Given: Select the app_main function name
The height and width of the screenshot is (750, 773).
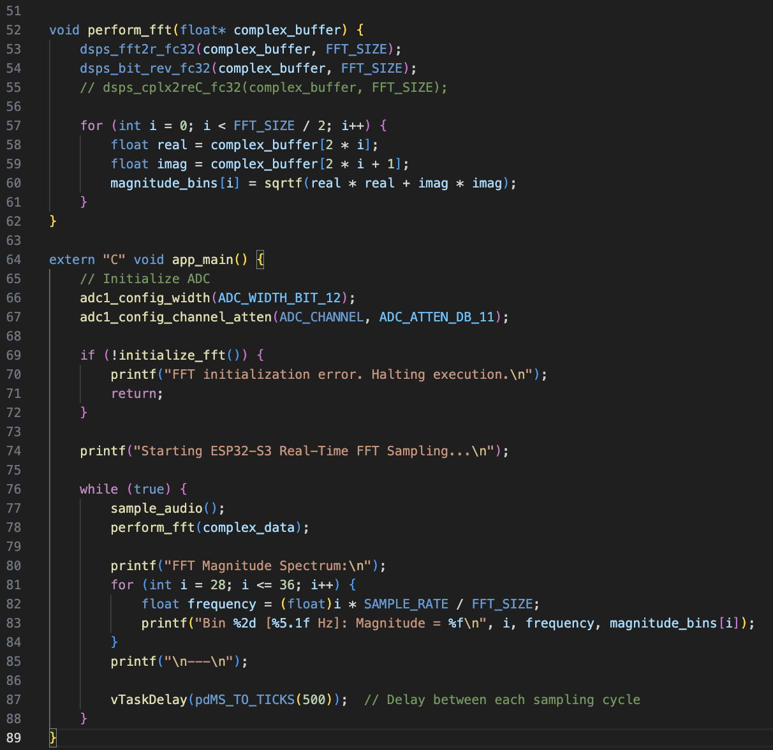Looking at the screenshot, I should 203,260.
